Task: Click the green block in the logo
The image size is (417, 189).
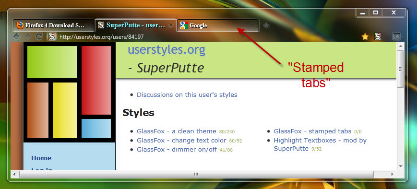Action: click(52, 62)
